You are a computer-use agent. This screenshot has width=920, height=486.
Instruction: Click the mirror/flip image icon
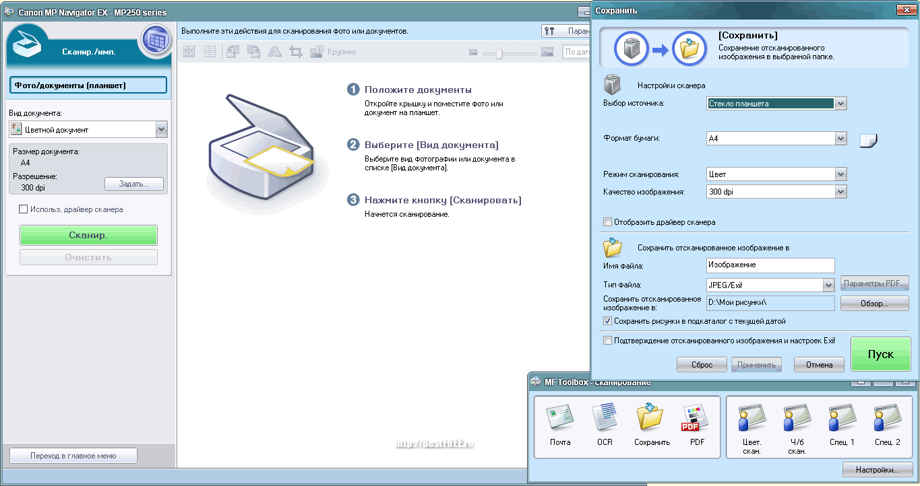pyautogui.click(x=274, y=52)
